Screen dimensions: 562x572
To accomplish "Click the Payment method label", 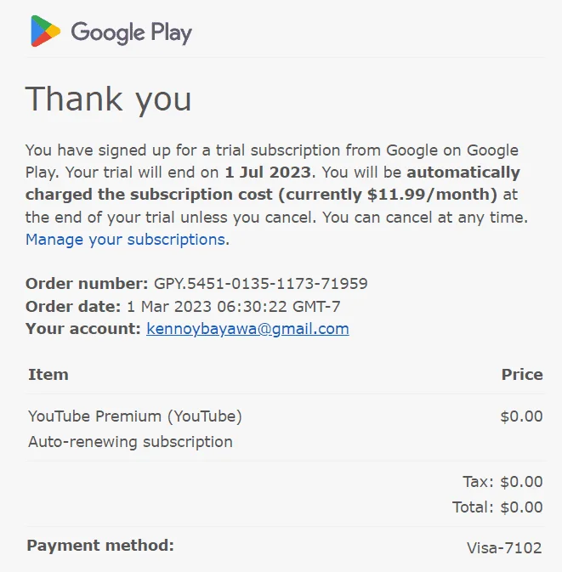I will click(x=100, y=546).
